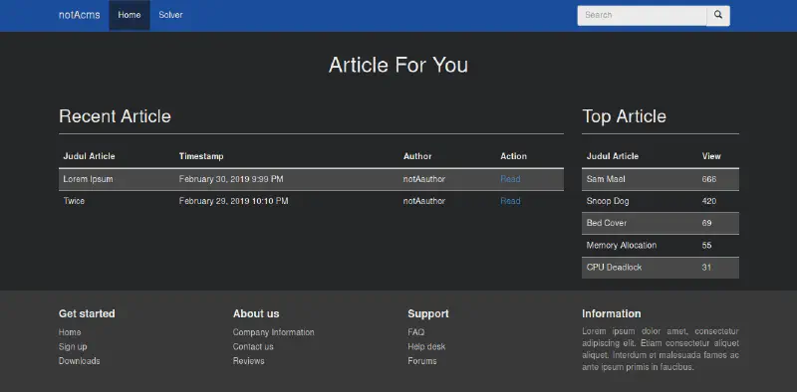Click the Lorem ipsum Information paragraph
This screenshot has height=392, width=797.
pos(661,349)
